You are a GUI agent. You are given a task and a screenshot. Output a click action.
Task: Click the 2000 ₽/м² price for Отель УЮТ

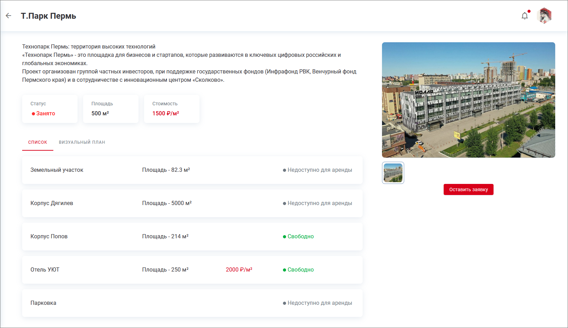pos(239,270)
